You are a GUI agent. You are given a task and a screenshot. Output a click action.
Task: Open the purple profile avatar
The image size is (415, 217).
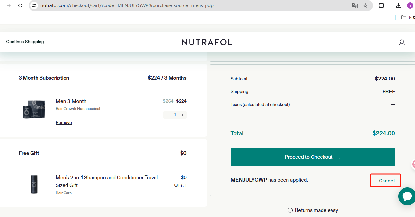[410, 5]
